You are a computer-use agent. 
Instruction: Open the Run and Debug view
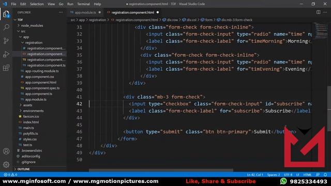pyautogui.click(x=6, y=54)
